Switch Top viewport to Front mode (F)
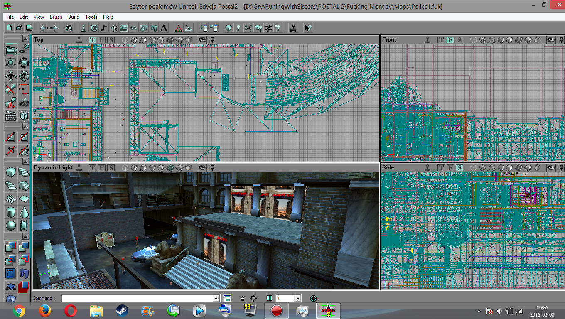This screenshot has width=565, height=319. 101,40
